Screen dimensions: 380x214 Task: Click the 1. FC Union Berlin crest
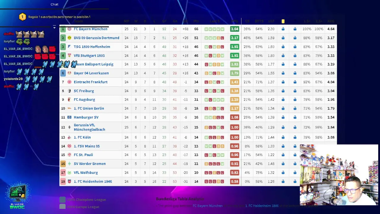[x=69, y=108]
